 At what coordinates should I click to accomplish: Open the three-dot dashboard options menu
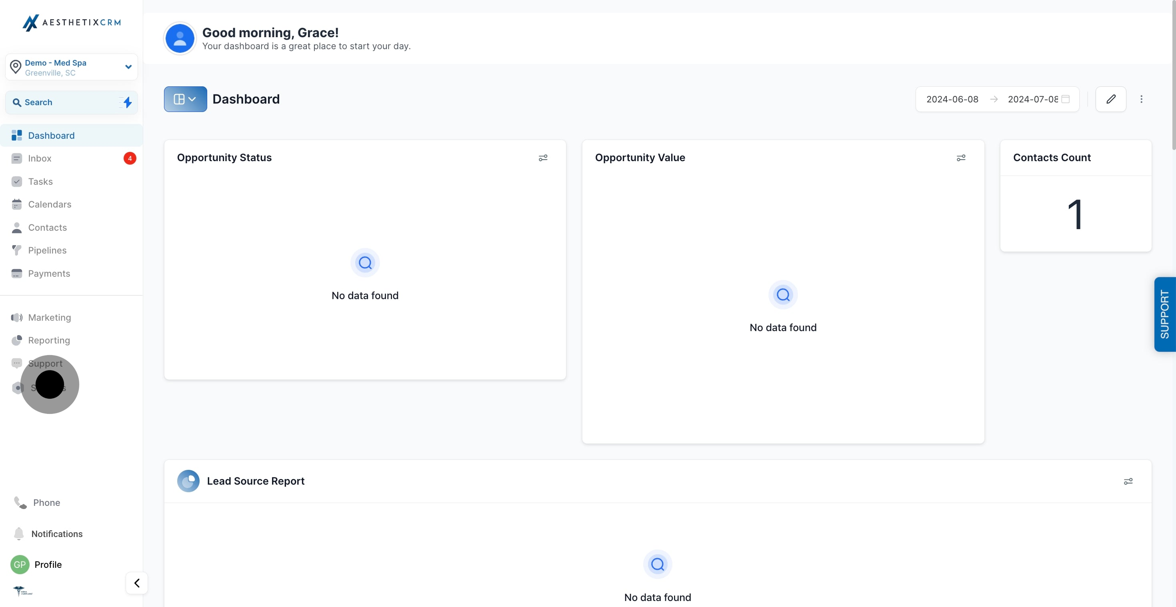(1141, 99)
